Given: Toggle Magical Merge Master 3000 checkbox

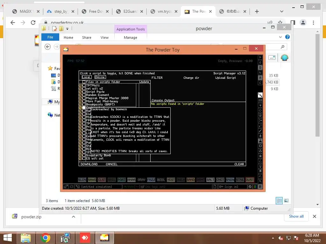Looking at the screenshot, I should [84, 98].
